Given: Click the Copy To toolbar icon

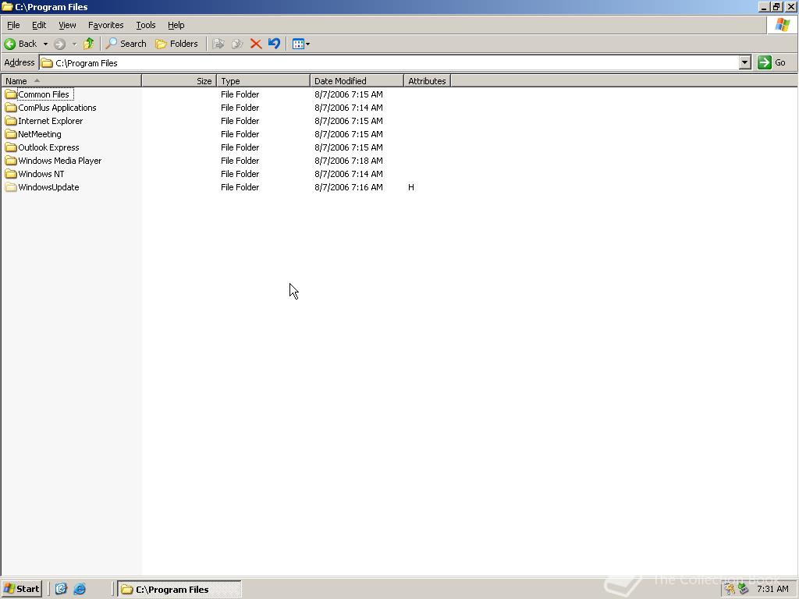Looking at the screenshot, I should click(237, 44).
